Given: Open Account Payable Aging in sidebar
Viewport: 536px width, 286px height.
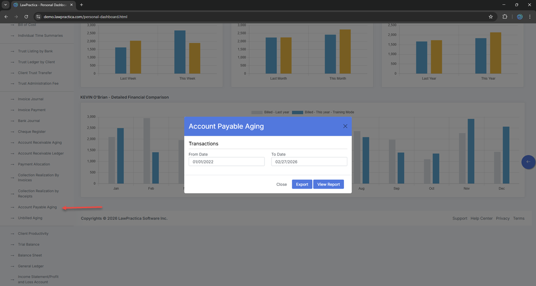Looking at the screenshot, I should tap(37, 207).
